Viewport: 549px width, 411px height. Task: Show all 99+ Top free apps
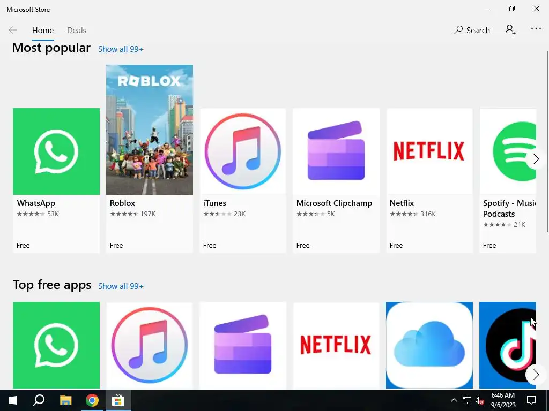(121, 286)
